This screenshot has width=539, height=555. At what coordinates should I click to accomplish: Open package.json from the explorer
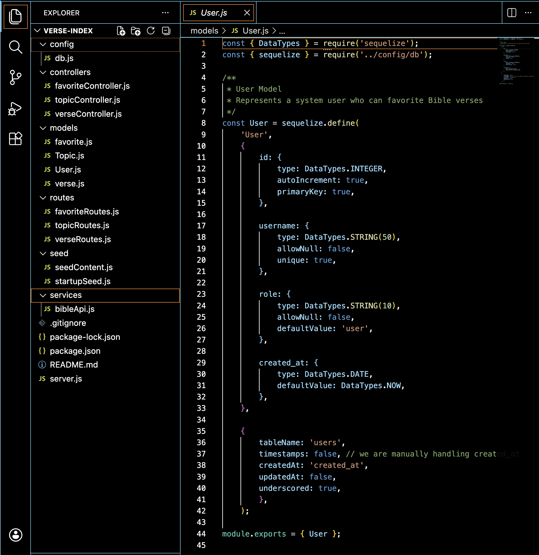point(75,351)
